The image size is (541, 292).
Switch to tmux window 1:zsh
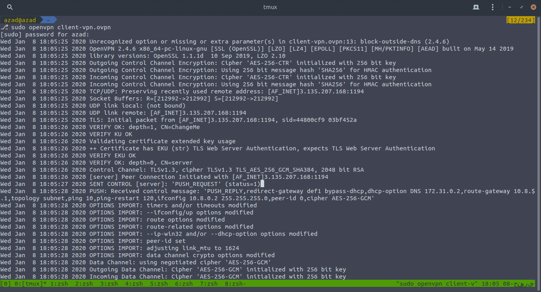(59, 284)
